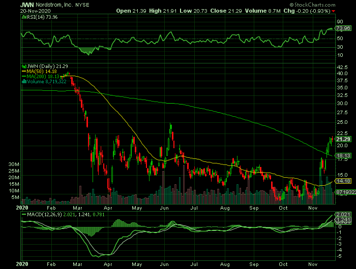Click the 15.0 price axis label
This screenshot has height=269, width=356.
pos(342,175)
